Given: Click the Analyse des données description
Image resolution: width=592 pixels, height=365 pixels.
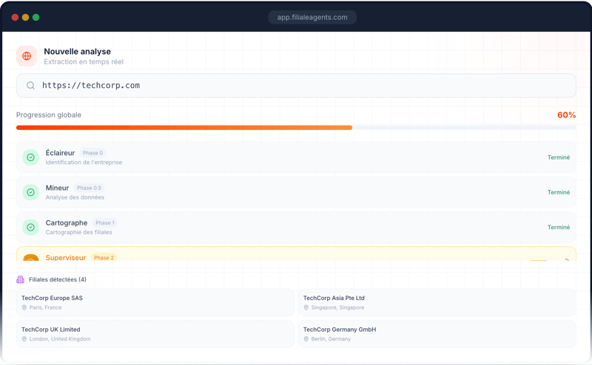Looking at the screenshot, I should pyautogui.click(x=75, y=197).
